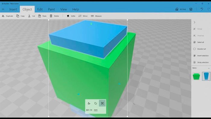Select the Rotate mode icon

coord(96,103)
